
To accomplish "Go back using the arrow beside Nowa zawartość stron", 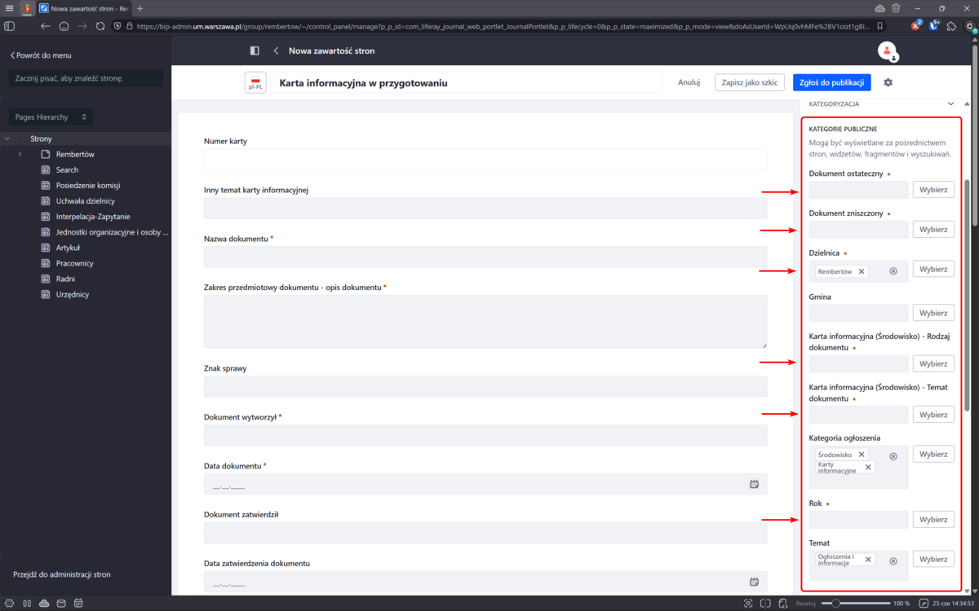I will coord(276,51).
